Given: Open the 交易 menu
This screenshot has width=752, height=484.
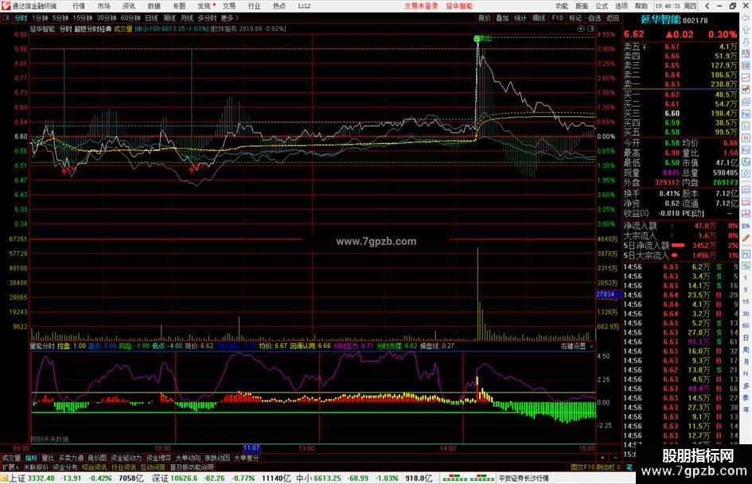Looking at the screenshot, I should point(229,6).
